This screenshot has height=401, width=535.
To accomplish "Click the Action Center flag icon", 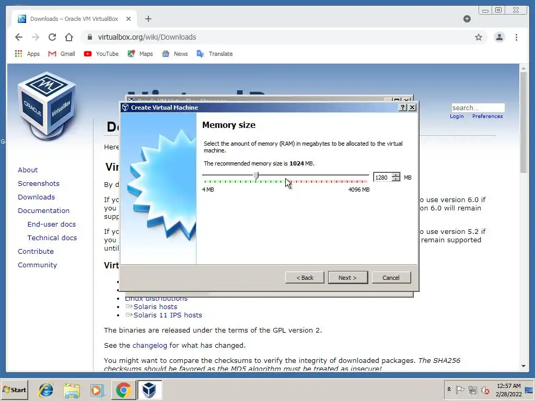I will pos(460,390).
